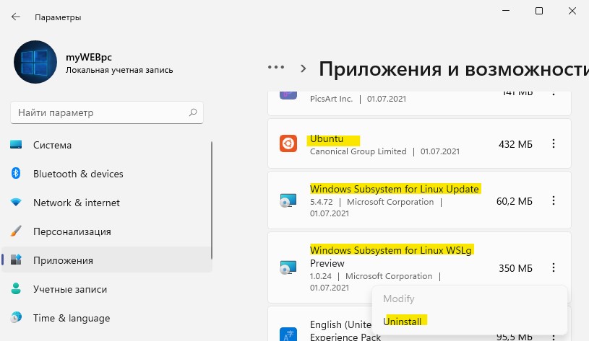Click the Система monitor icon
The height and width of the screenshot is (341, 589).
[x=16, y=145]
